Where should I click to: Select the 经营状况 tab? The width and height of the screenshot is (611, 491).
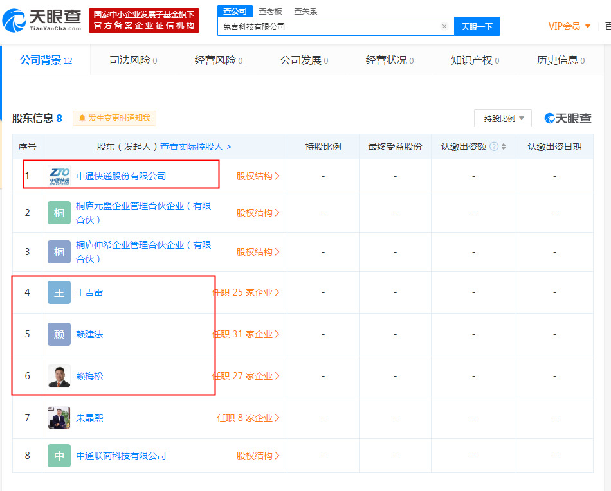click(x=389, y=60)
